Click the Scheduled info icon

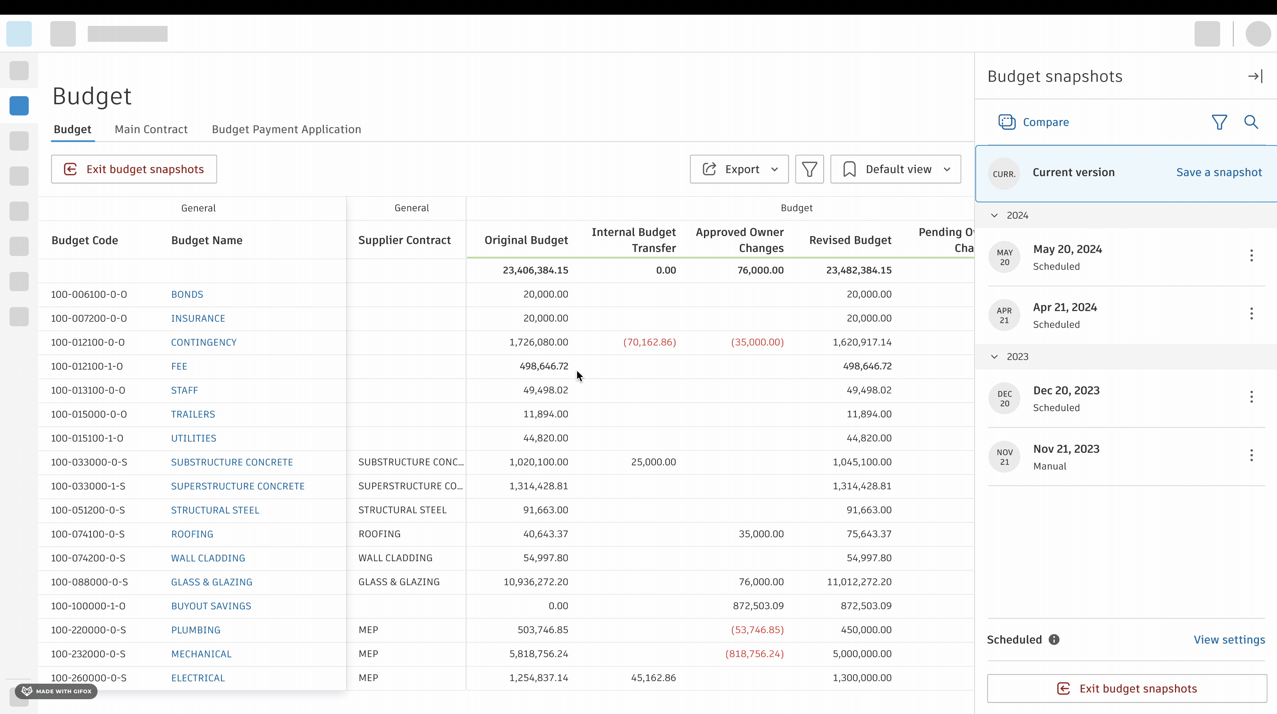(x=1054, y=640)
